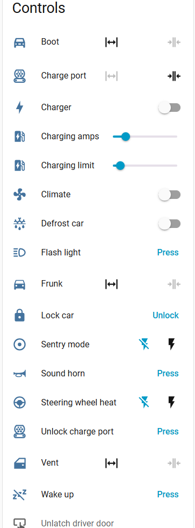
Task: Open the Vent windows icon
Action: (111, 463)
